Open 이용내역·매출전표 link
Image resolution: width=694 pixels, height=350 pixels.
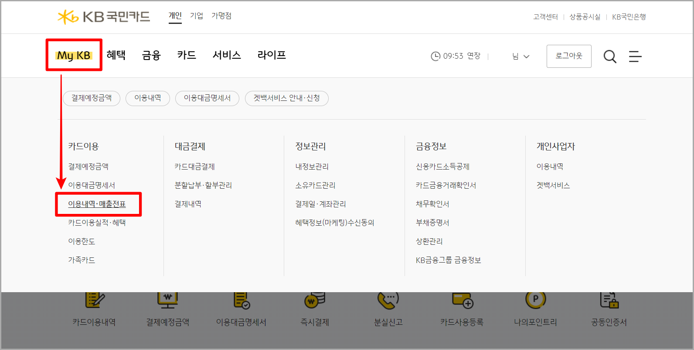point(97,204)
